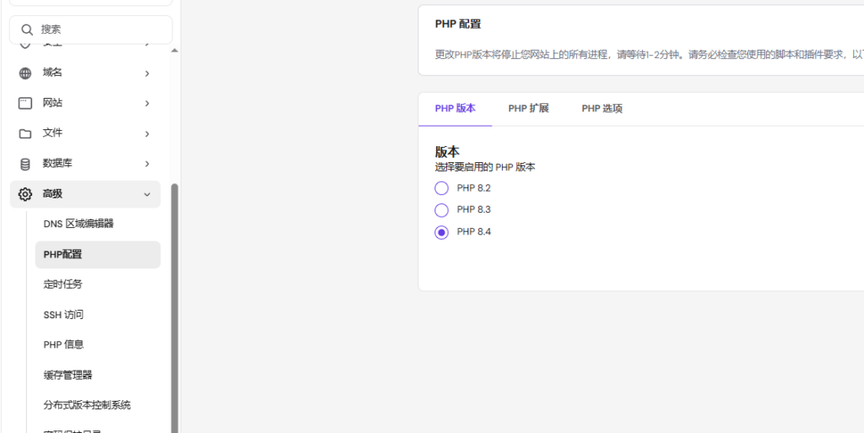Click the folder icon beside 文件
This screenshot has height=433, width=864.
25,133
